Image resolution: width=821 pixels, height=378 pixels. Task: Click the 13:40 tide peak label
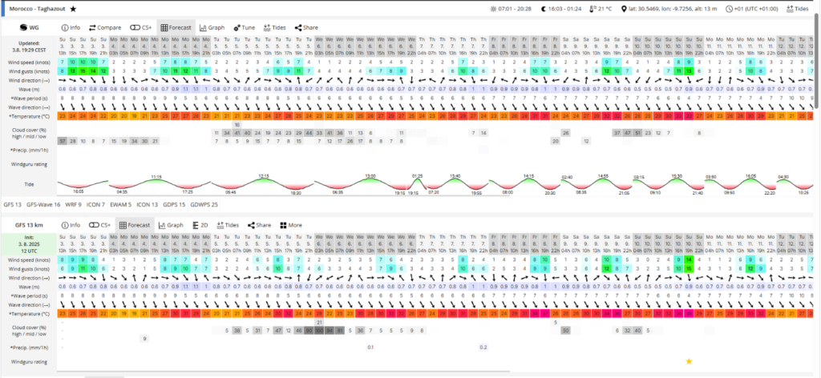tap(455, 176)
